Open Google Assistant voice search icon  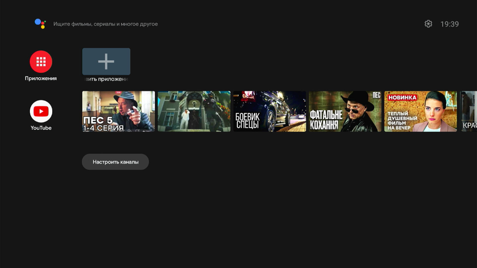[40, 24]
